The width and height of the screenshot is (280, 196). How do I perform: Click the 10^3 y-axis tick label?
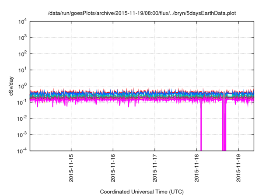tap(22, 38)
